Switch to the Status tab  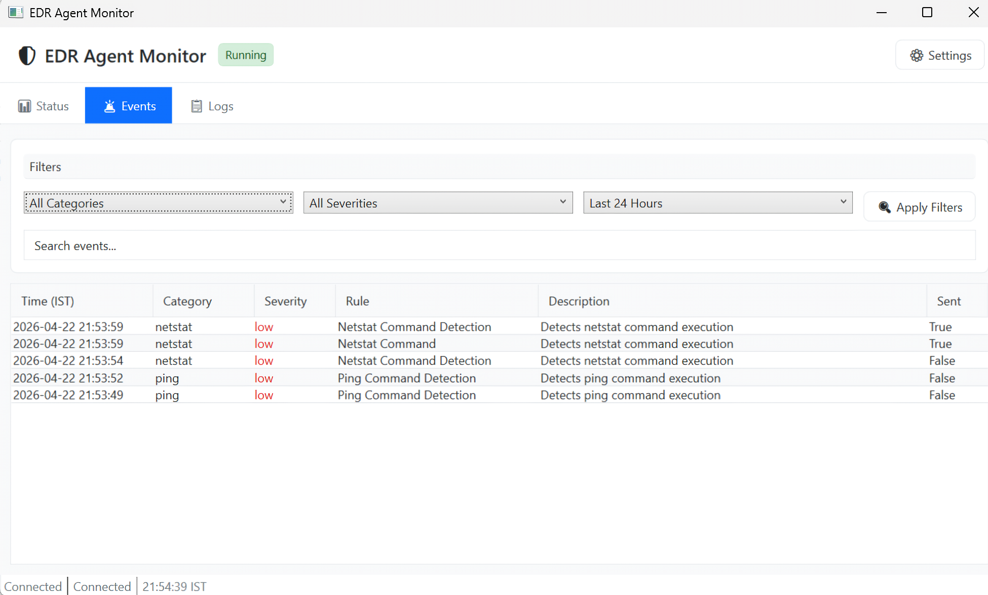pyautogui.click(x=43, y=106)
